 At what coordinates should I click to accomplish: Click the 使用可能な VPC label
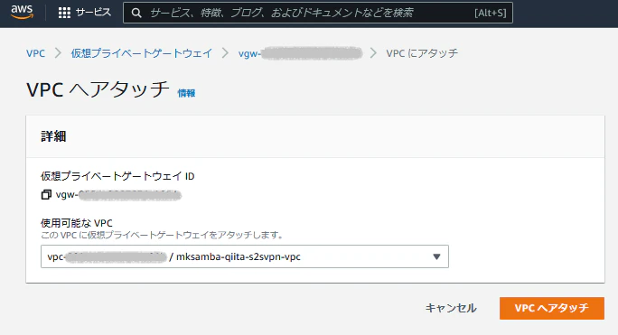coord(77,223)
